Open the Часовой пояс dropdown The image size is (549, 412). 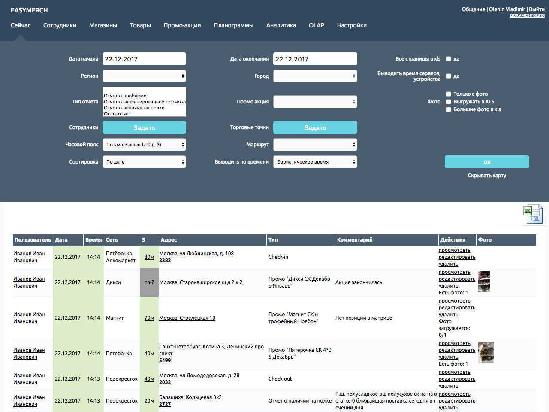tap(144, 145)
